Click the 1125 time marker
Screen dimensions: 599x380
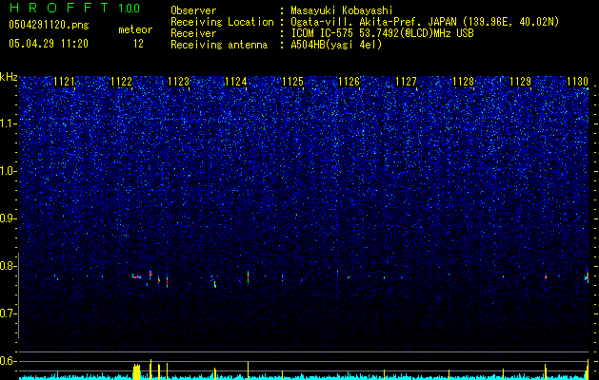click(x=292, y=82)
